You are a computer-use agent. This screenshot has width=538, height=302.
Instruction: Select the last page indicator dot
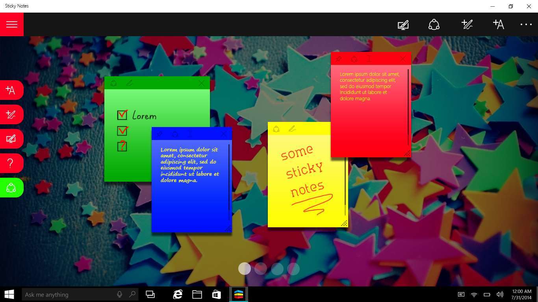pyautogui.click(x=293, y=269)
